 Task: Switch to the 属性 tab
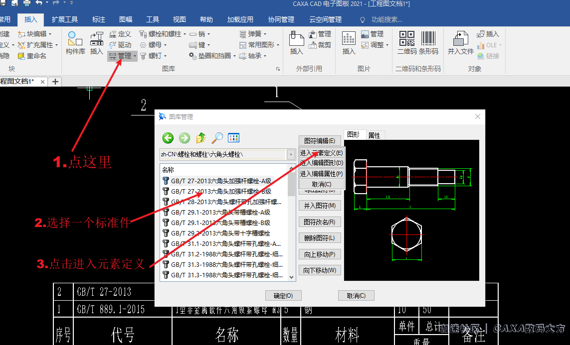pos(374,135)
